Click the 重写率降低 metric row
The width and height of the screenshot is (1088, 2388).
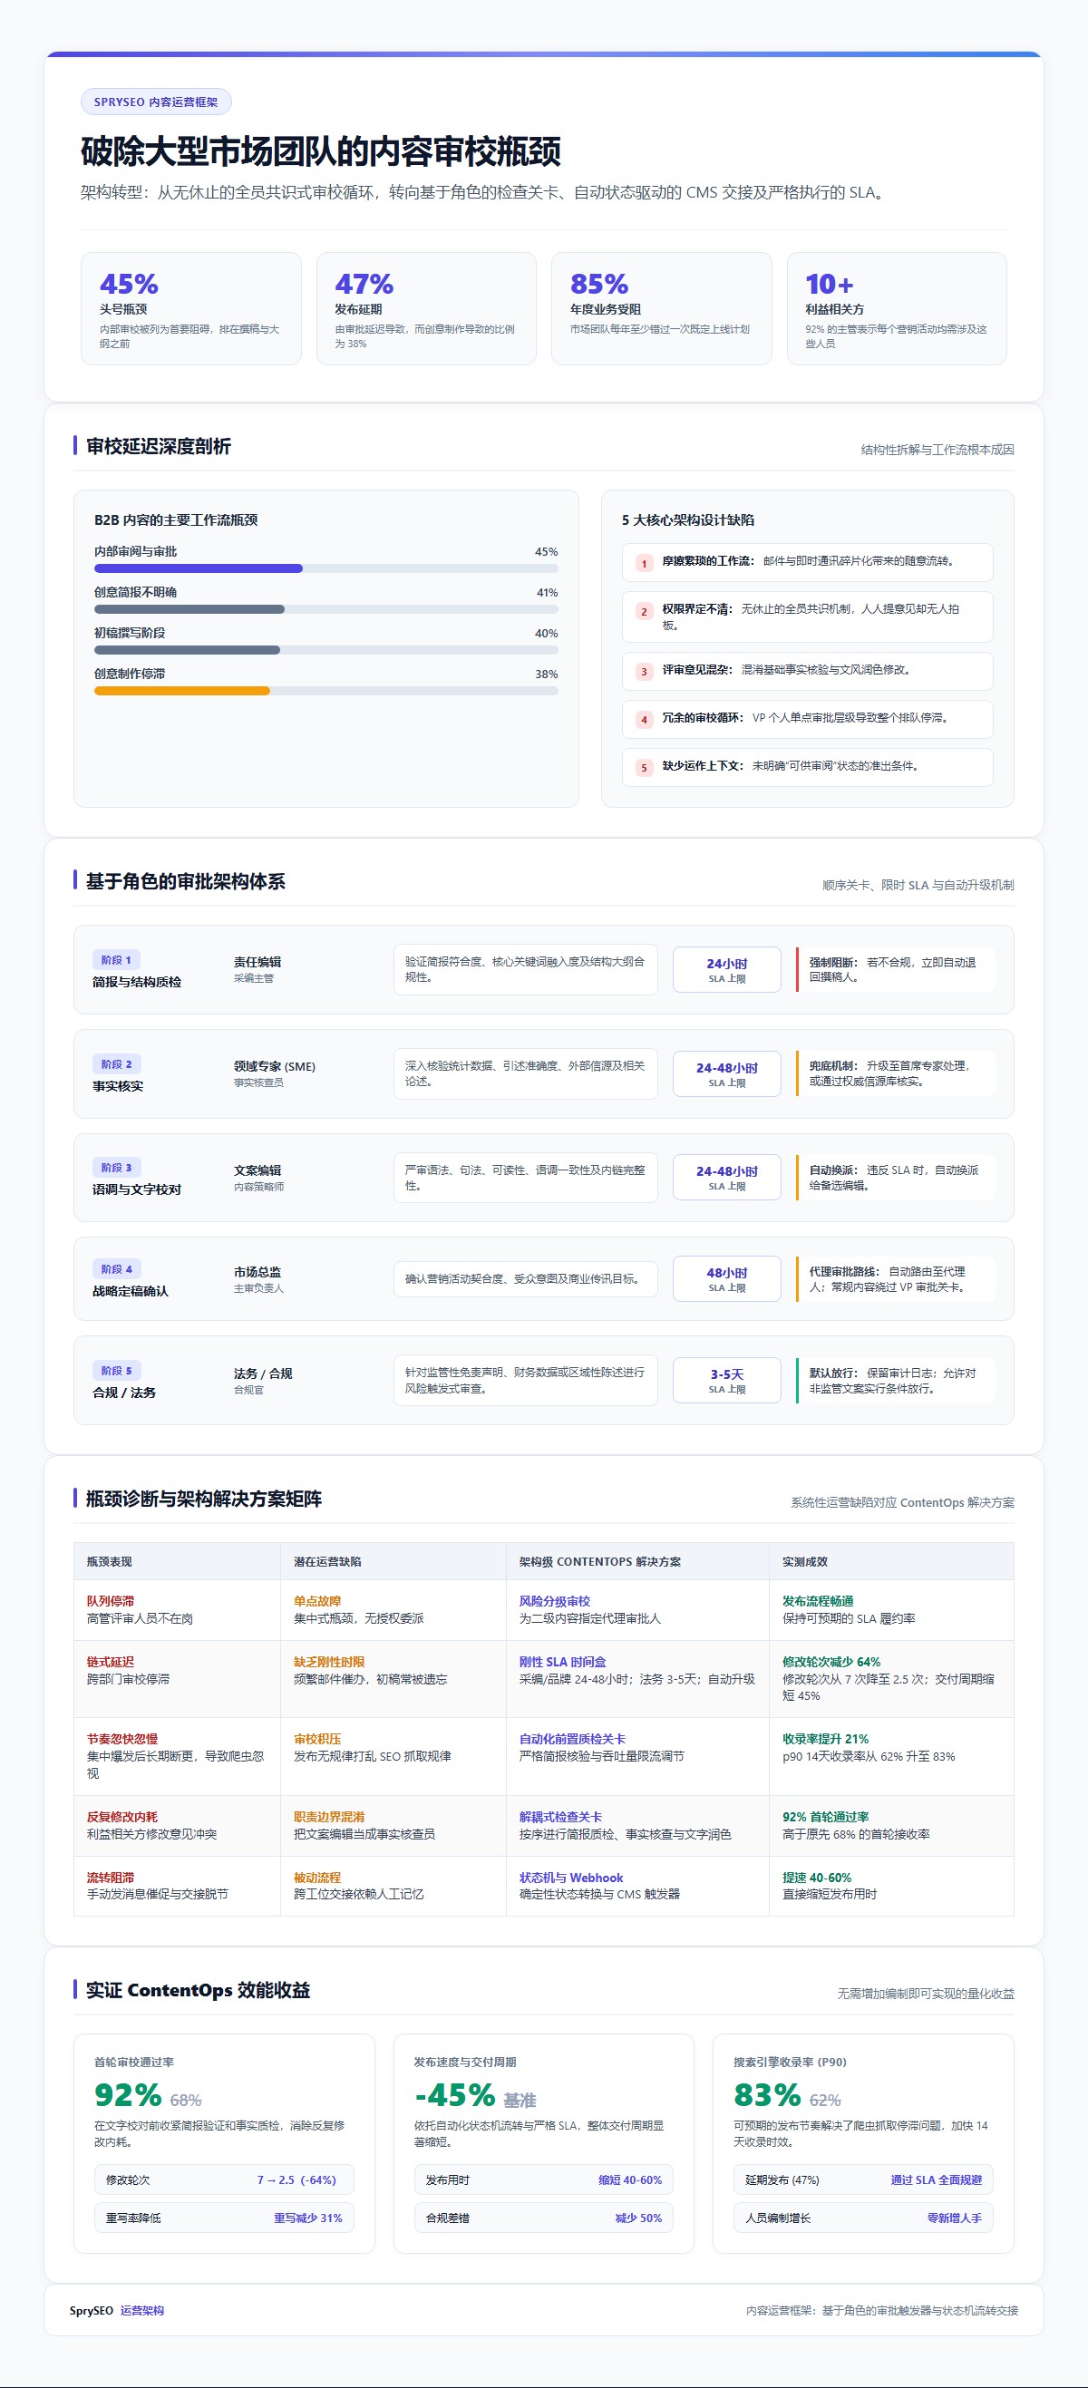click(x=224, y=2218)
